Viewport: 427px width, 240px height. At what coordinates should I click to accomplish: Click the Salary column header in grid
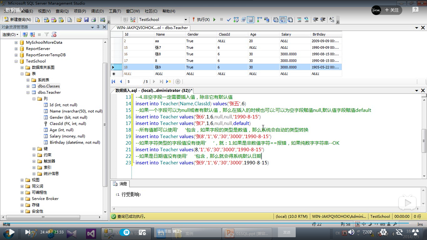pyautogui.click(x=295, y=34)
